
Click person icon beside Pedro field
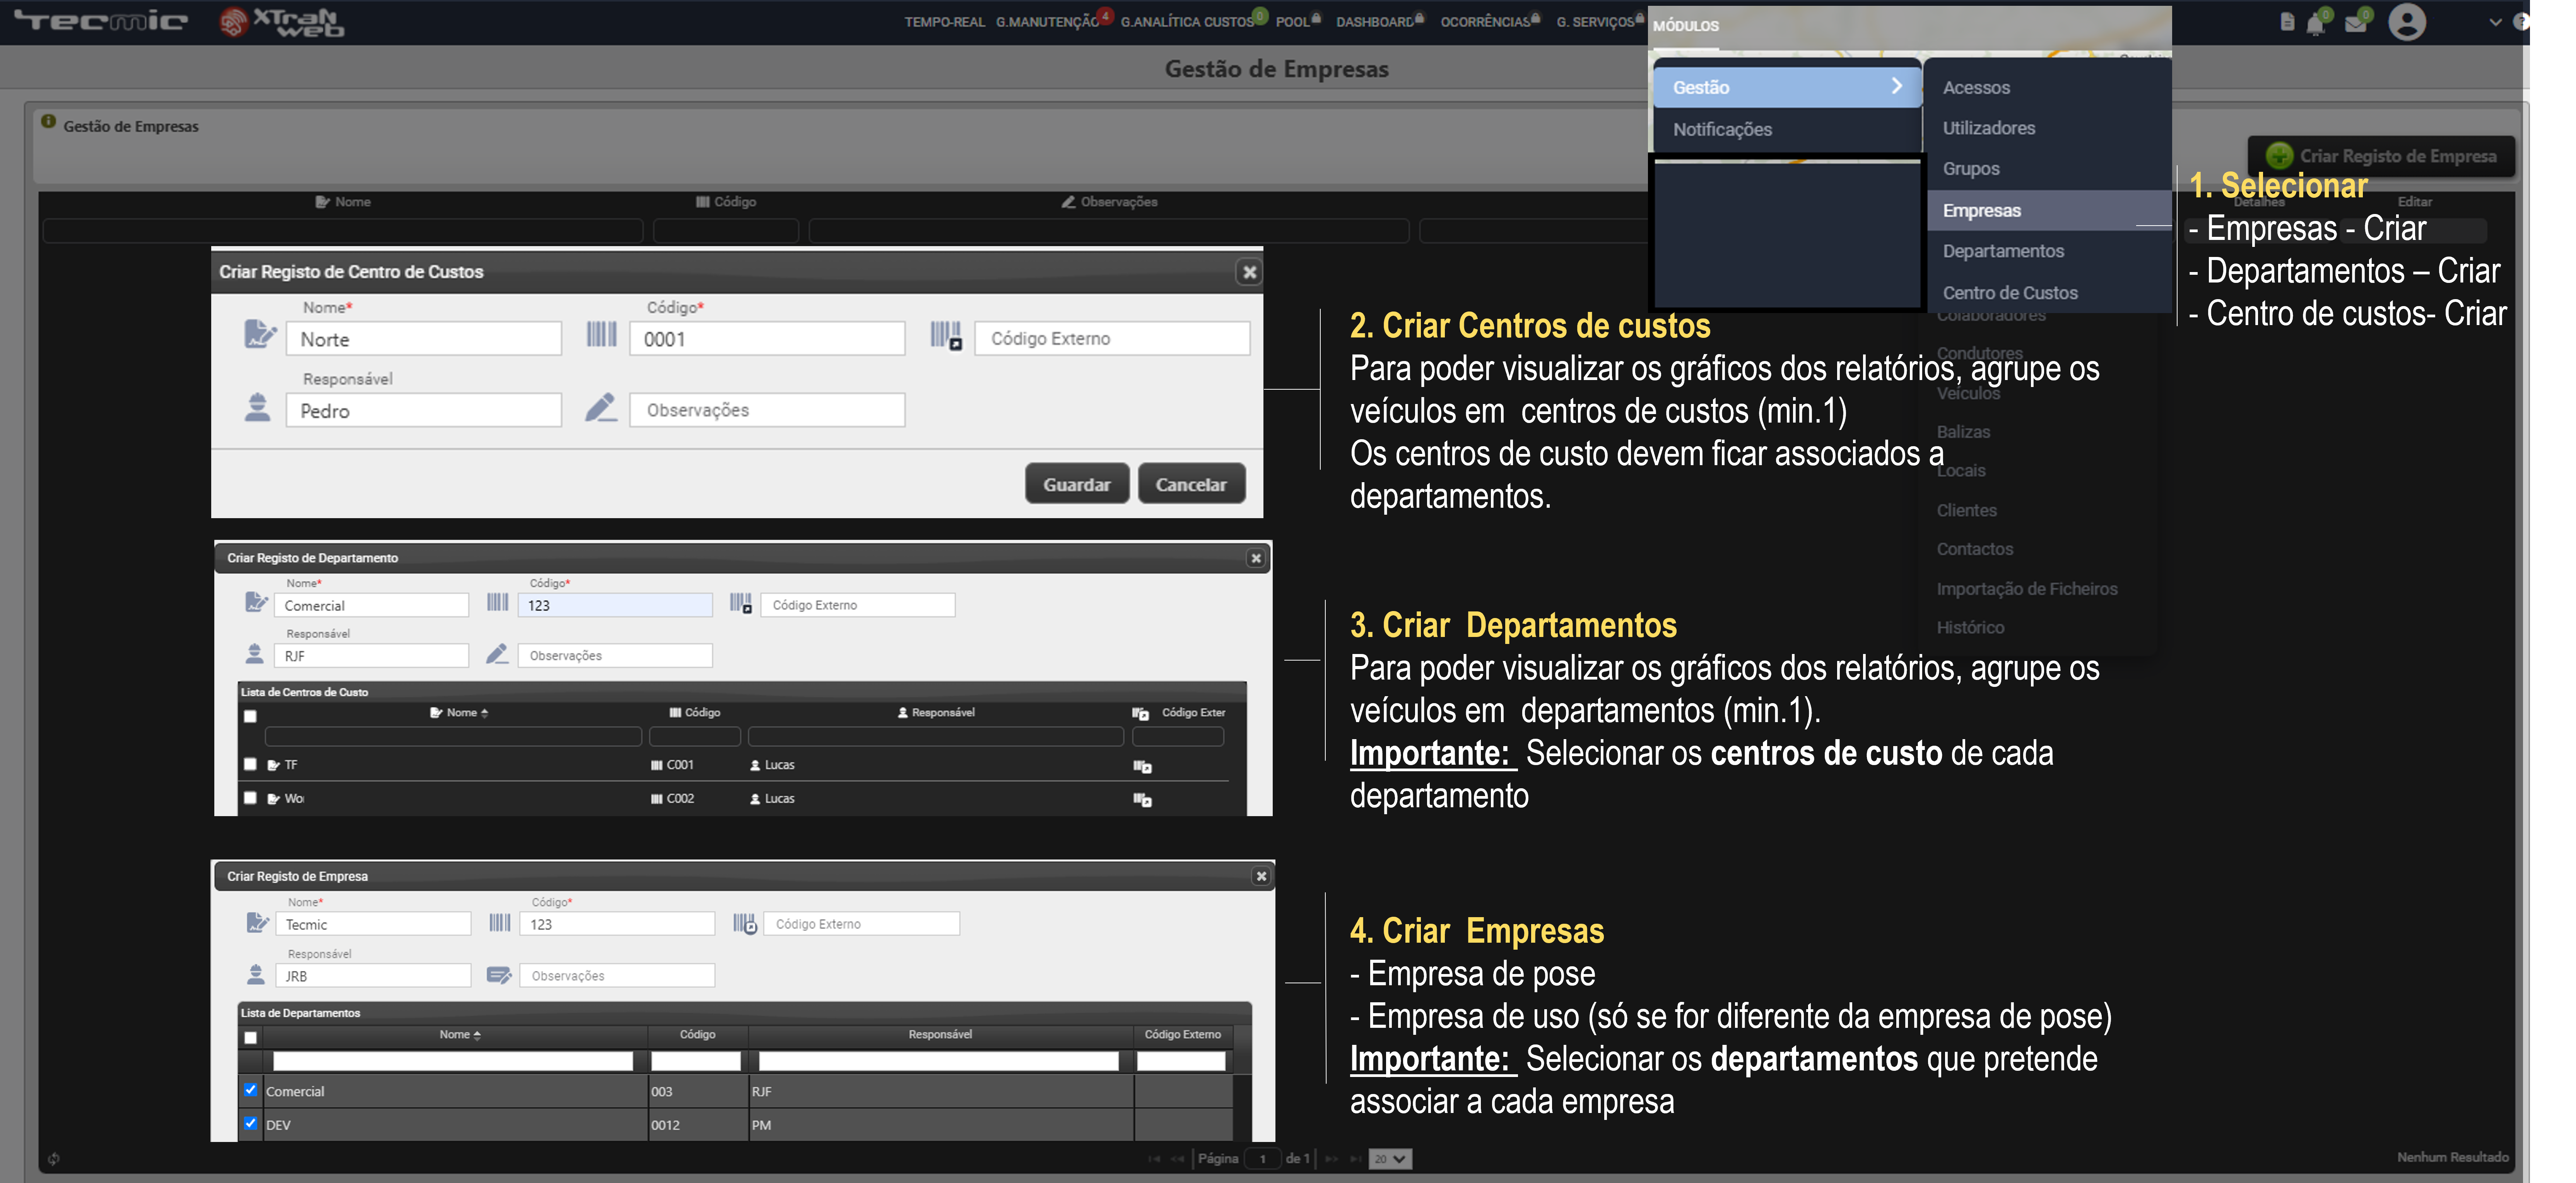258,407
